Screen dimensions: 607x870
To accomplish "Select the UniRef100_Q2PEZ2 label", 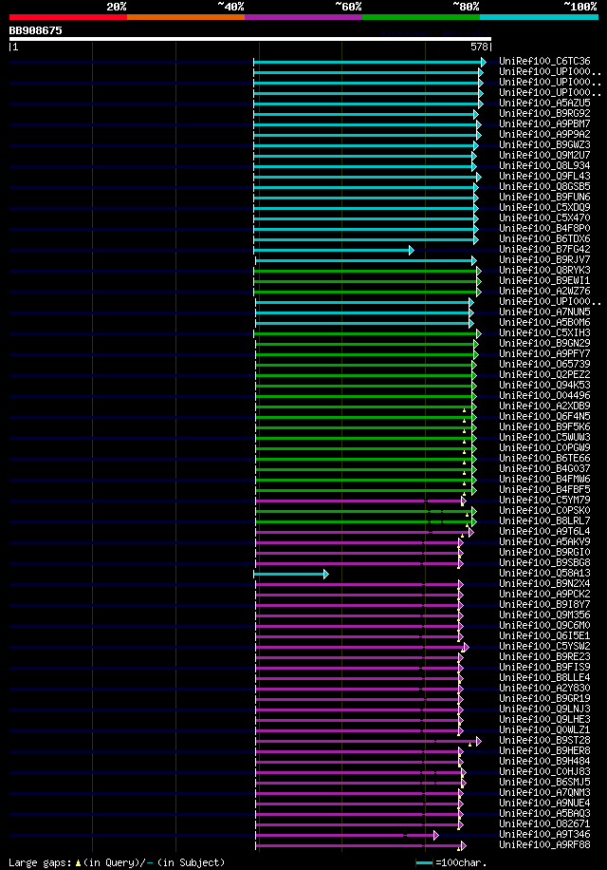I will pos(544,374).
